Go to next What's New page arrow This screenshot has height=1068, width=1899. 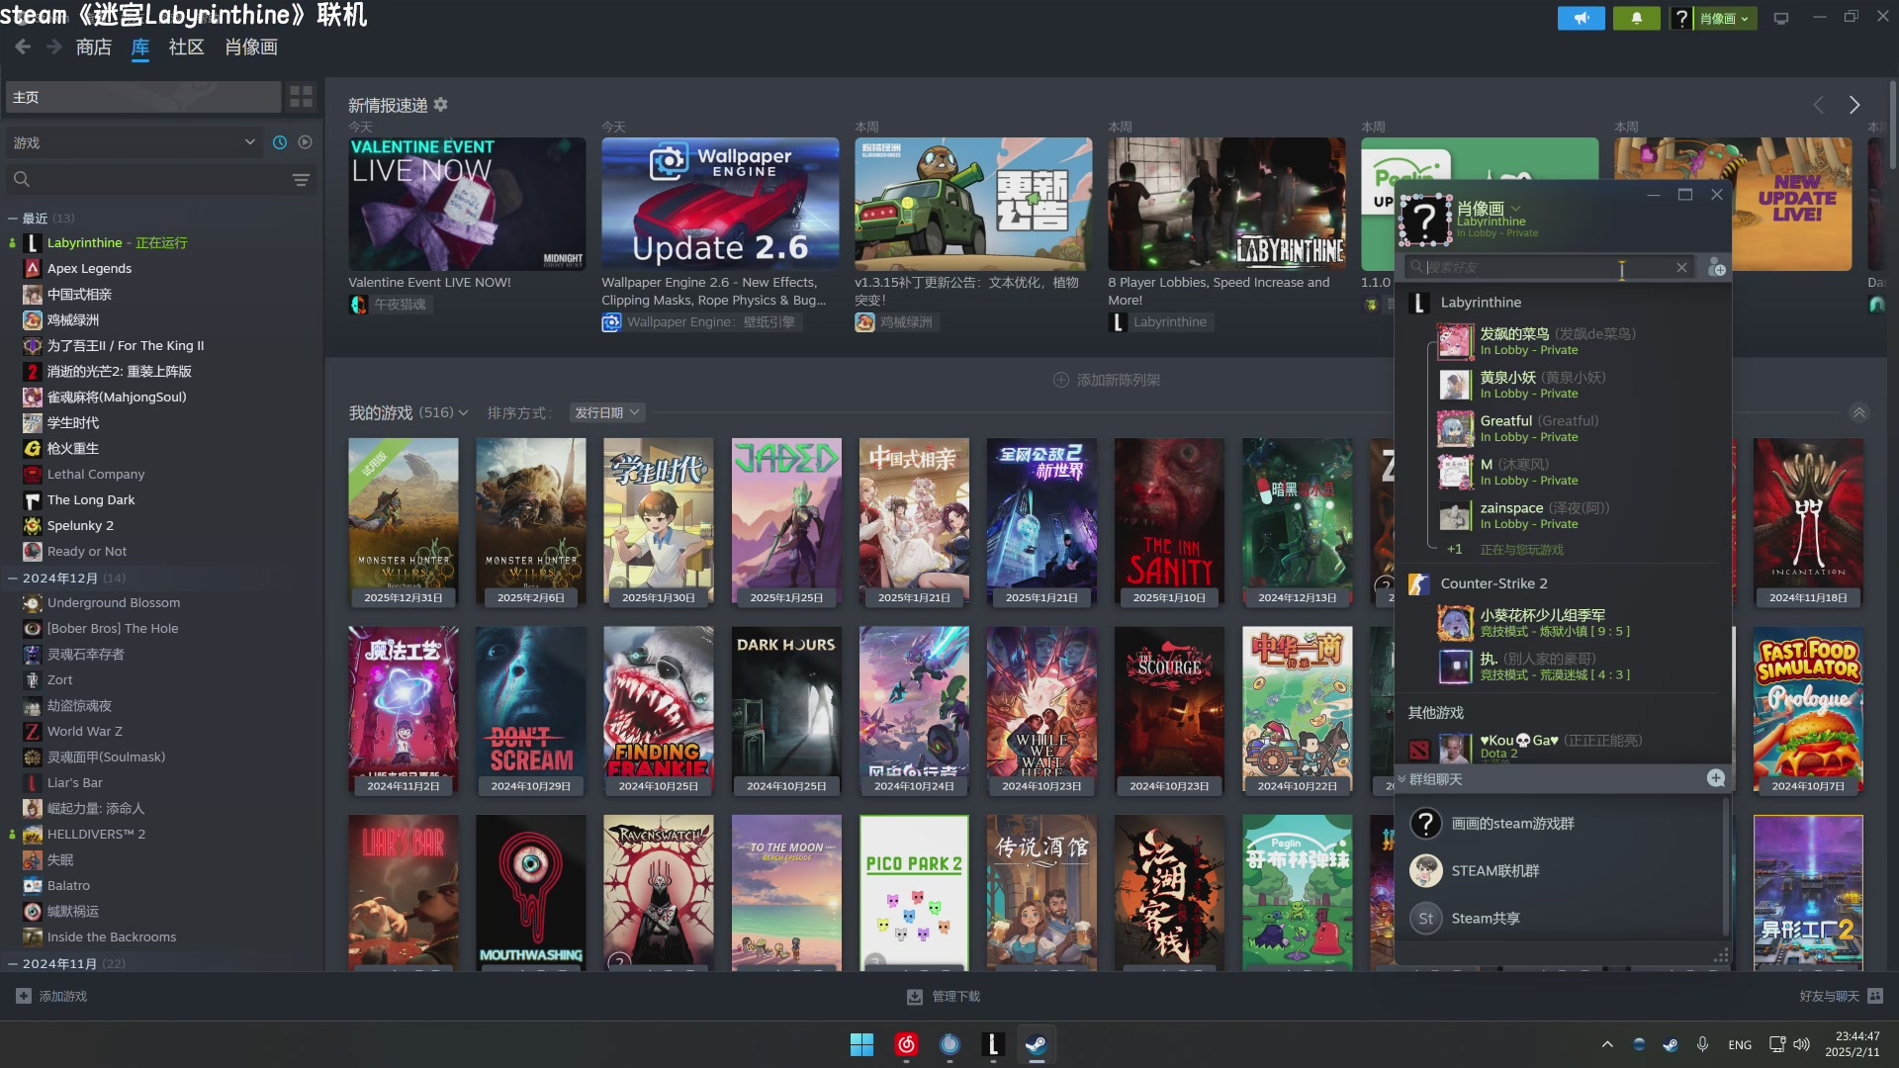pyautogui.click(x=1854, y=105)
